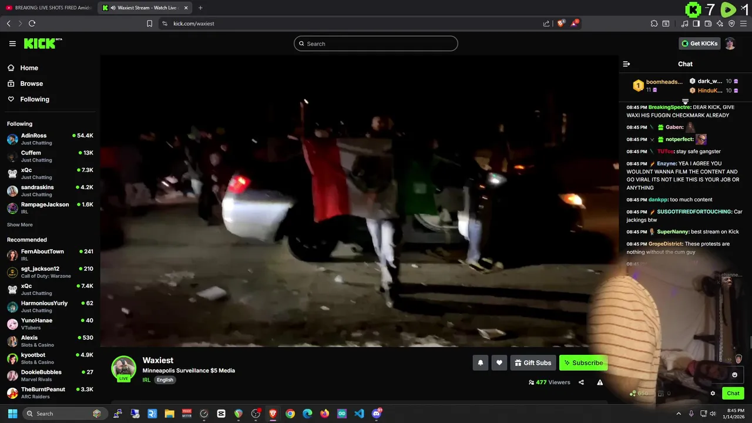Open Brave Rewards triangle icon
This screenshot has width=752, height=423.
[575, 23]
